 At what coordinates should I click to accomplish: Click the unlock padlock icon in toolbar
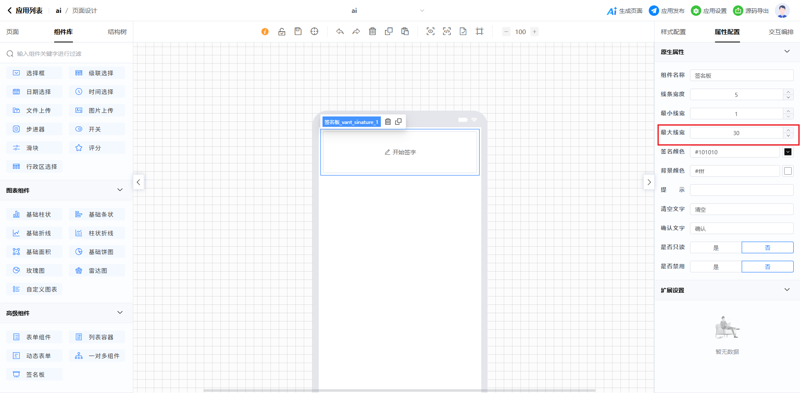[282, 32]
